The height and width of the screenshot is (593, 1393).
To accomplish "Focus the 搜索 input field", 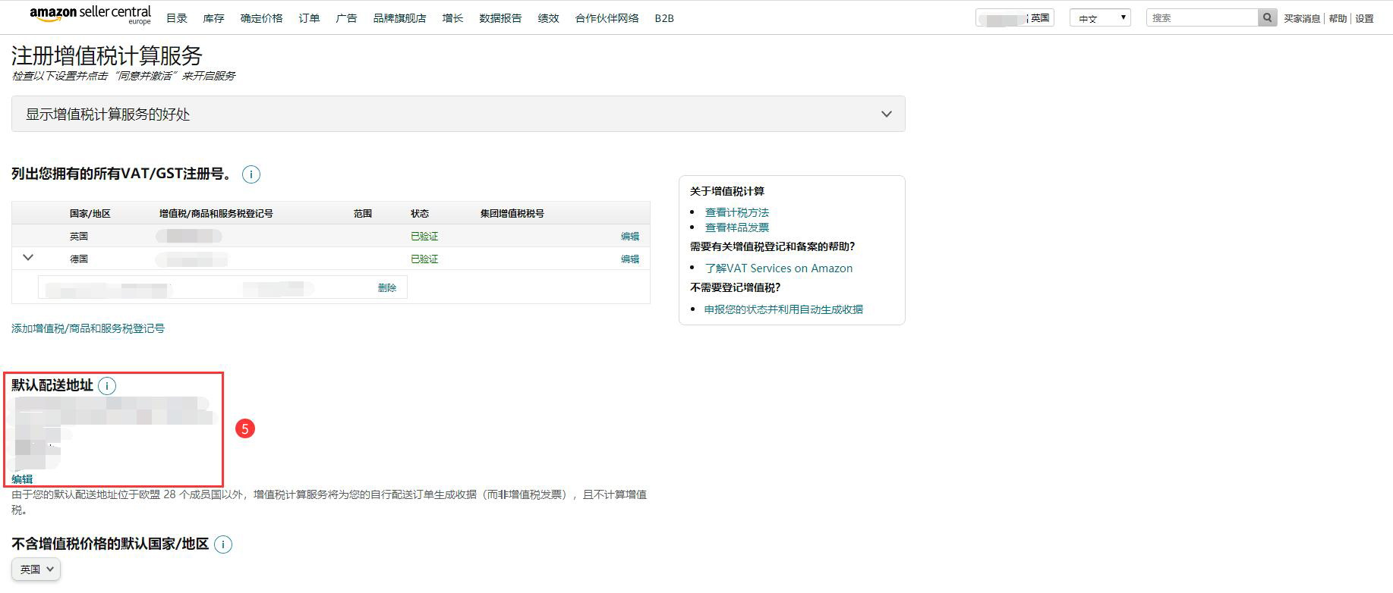I will 1202,17.
